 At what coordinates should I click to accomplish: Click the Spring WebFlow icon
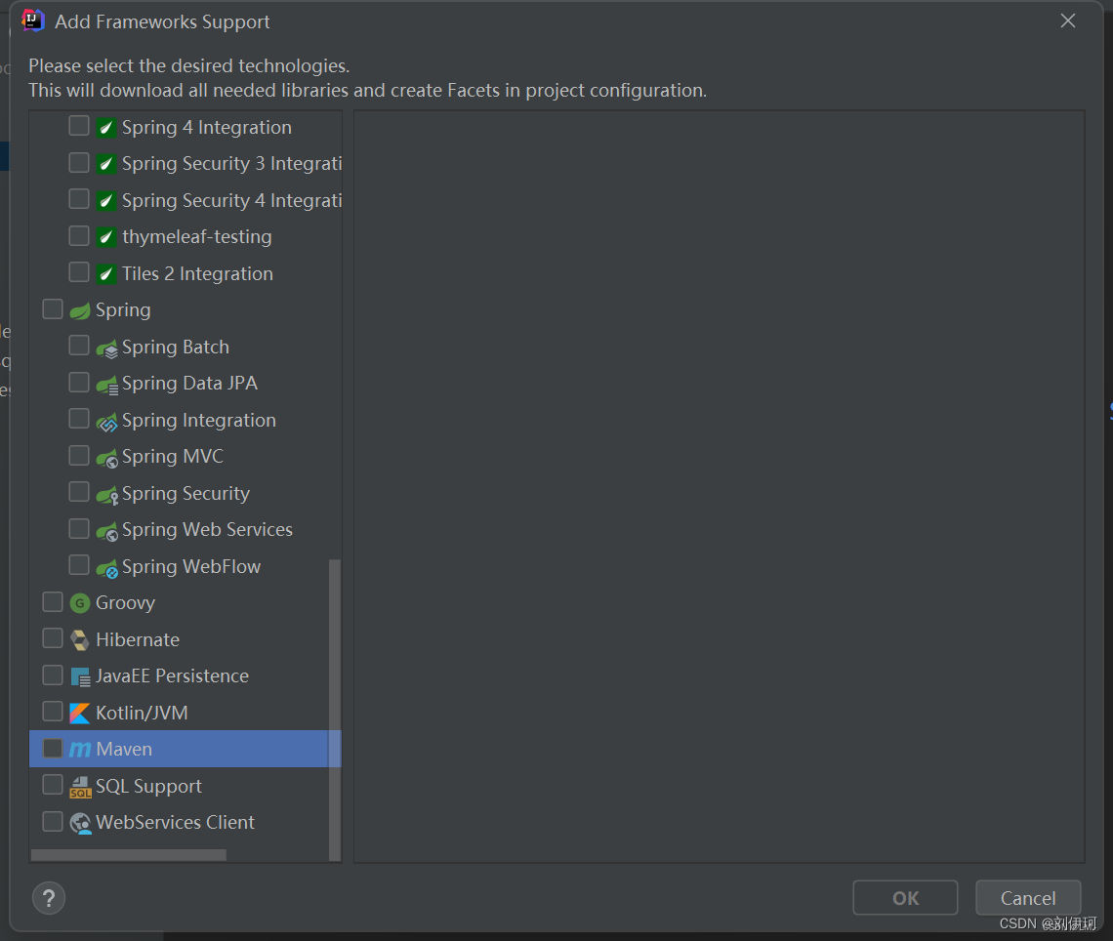107,567
